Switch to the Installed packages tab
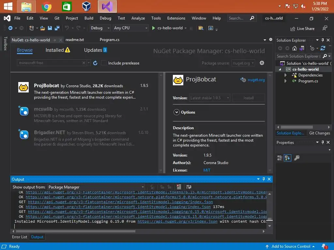 tap(58, 50)
